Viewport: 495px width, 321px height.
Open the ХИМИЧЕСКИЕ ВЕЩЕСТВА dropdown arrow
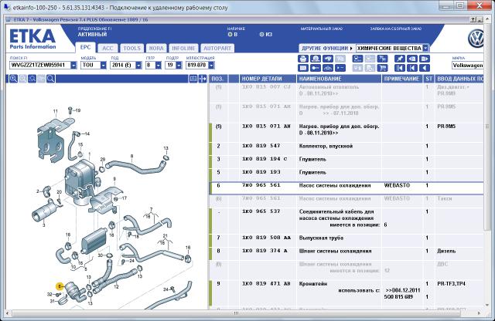tap(425, 48)
